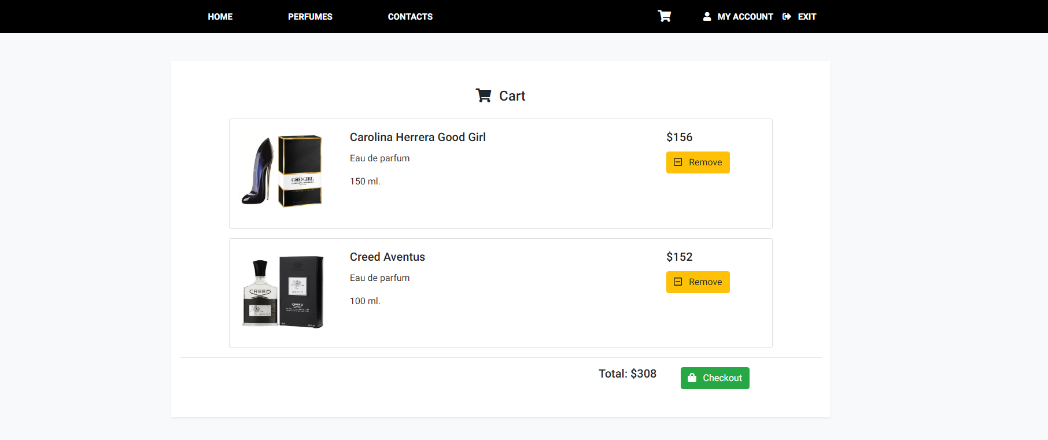Click the logout icon beside Exit
Image resolution: width=1048 pixels, height=440 pixels.
click(785, 16)
